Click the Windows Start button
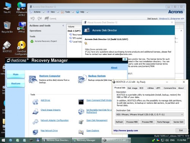 click(x=3, y=140)
